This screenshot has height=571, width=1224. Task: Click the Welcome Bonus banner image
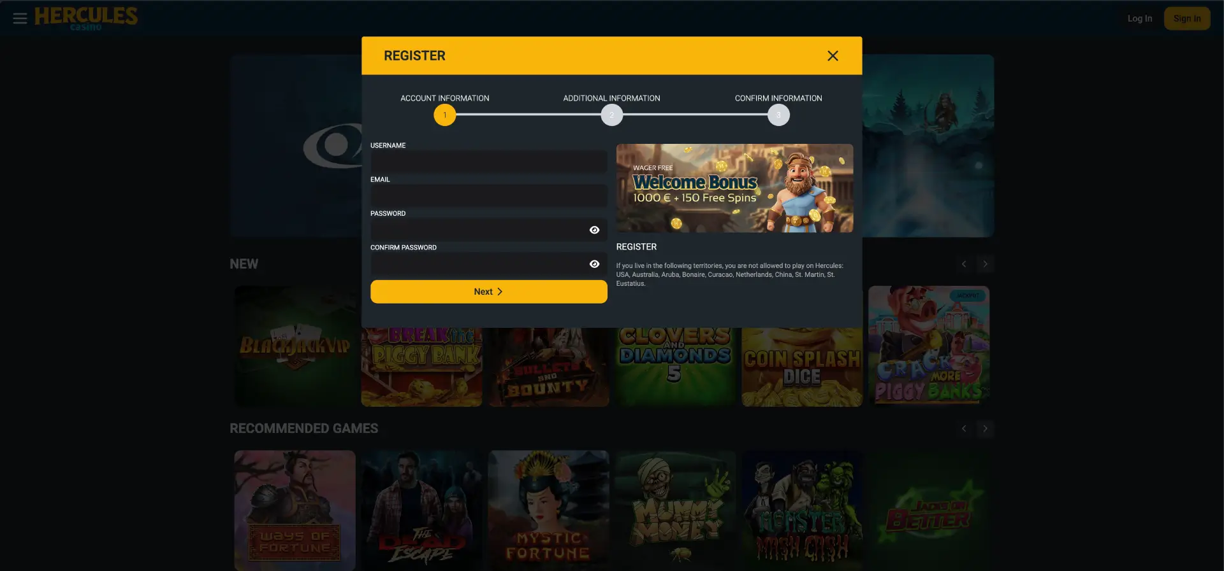click(x=734, y=188)
